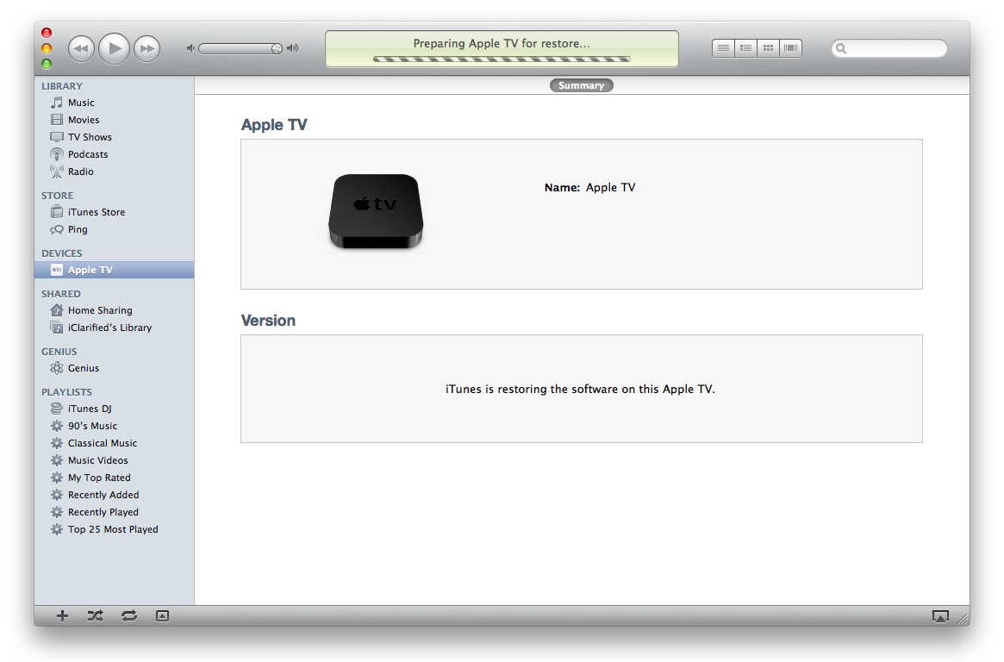Open Top 25 Most Played playlist
The image size is (1004, 662).
pos(114,529)
